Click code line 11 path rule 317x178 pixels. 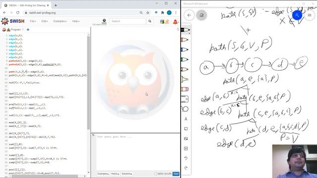pos(26,72)
